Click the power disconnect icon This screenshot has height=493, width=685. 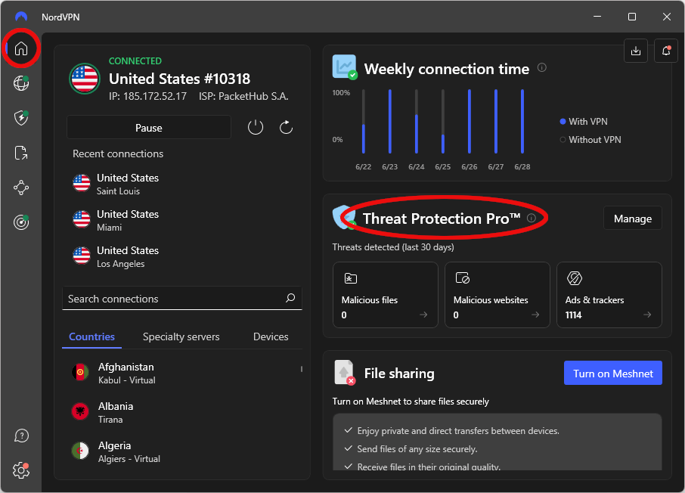(x=256, y=128)
